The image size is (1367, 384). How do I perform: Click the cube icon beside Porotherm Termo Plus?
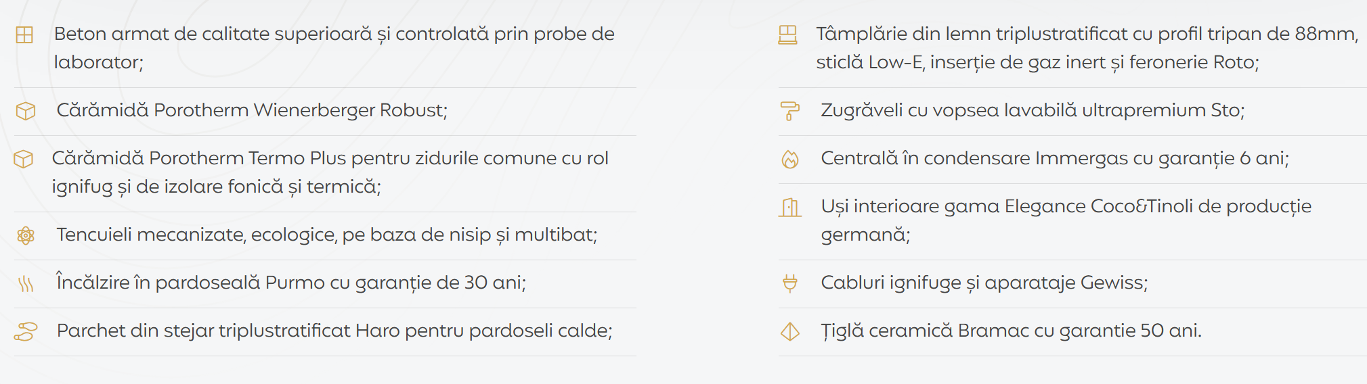24,159
